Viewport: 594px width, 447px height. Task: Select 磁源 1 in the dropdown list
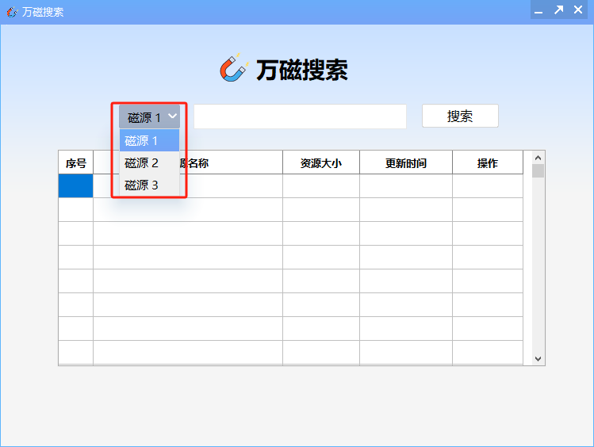149,140
